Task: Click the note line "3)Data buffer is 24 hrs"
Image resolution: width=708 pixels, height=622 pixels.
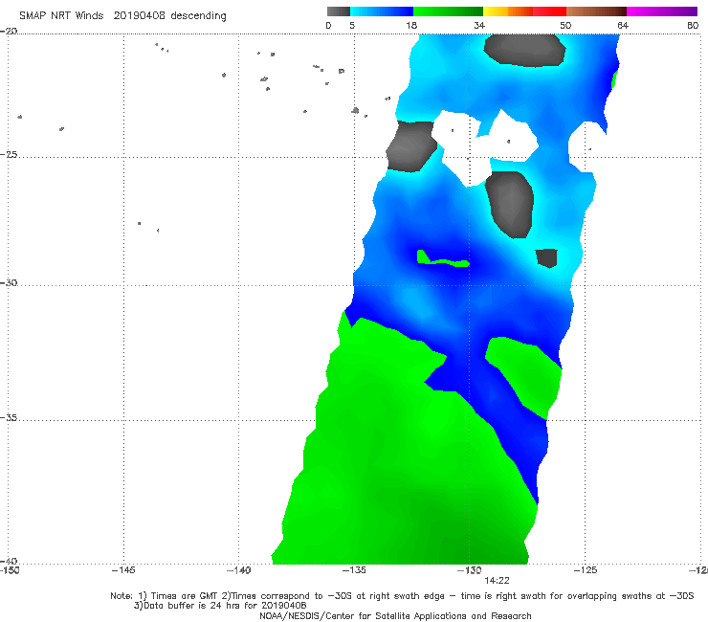Action: click(220, 606)
